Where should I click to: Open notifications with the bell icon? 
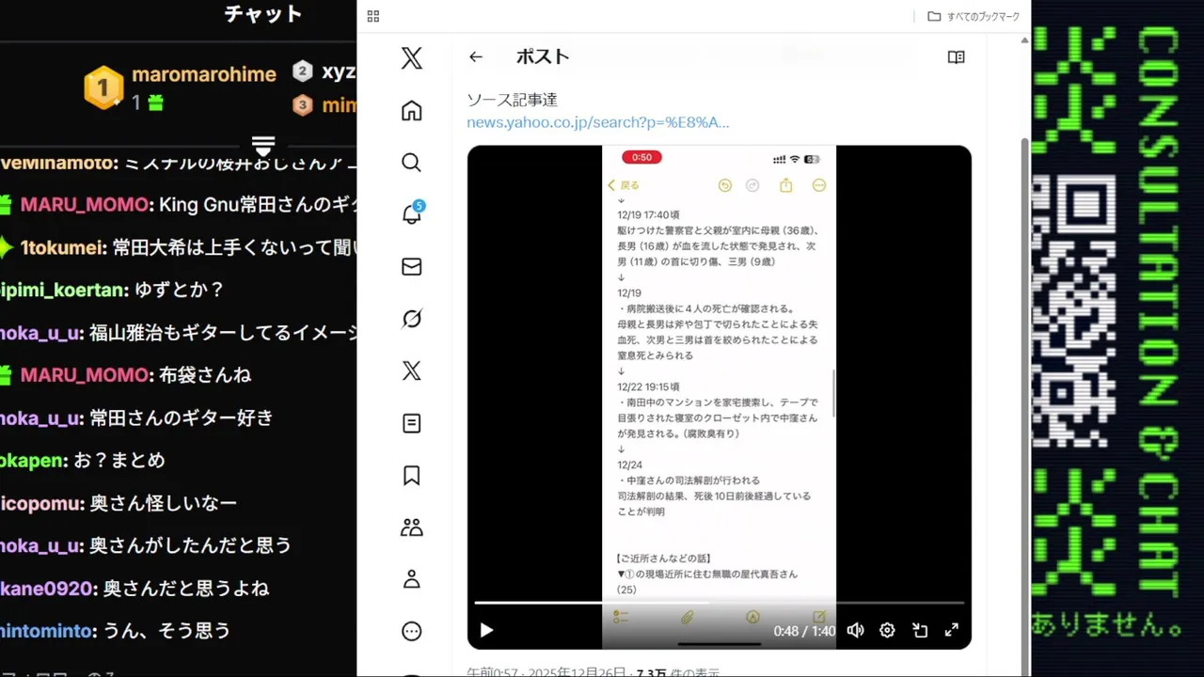[x=411, y=214]
